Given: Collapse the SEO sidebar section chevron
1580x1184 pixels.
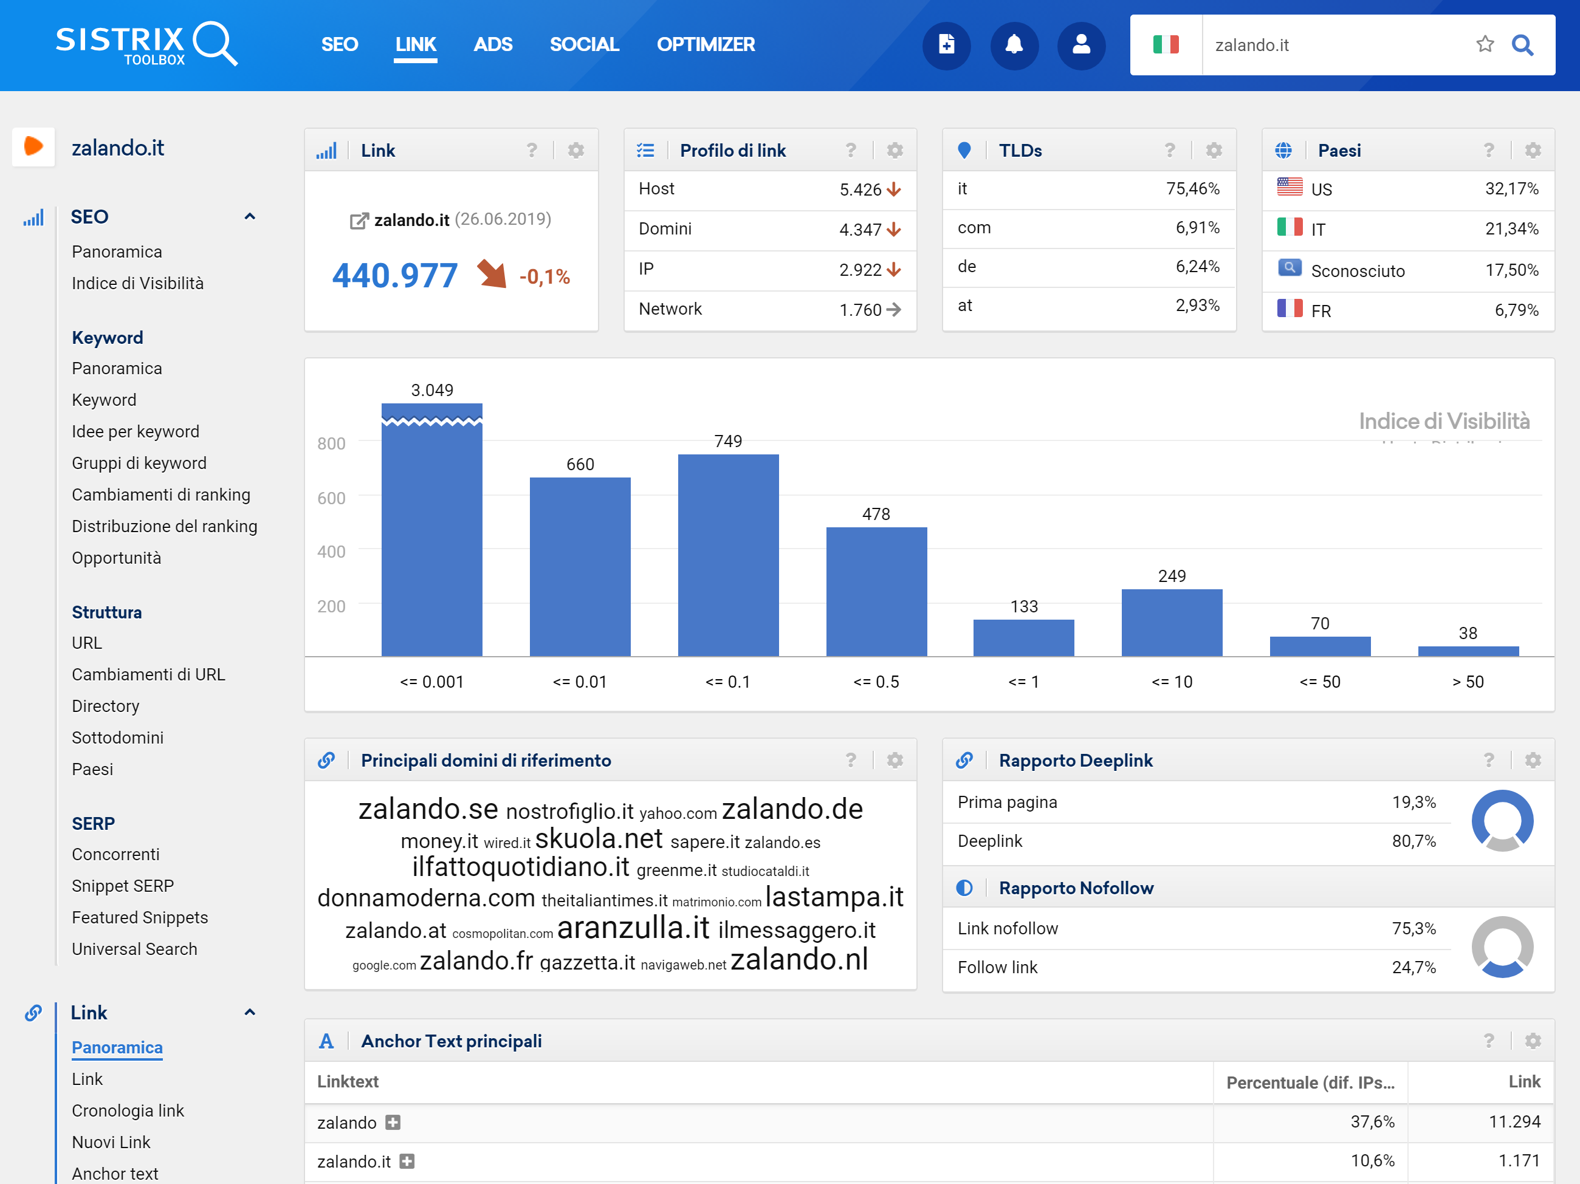Looking at the screenshot, I should pyautogui.click(x=249, y=216).
